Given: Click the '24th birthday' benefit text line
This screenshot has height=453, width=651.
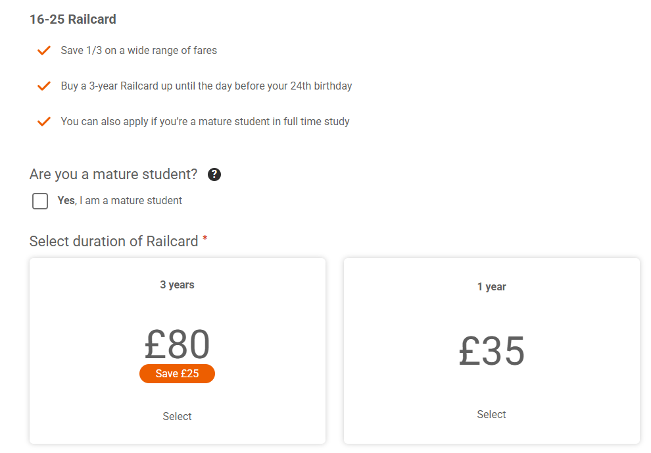Looking at the screenshot, I should (x=206, y=86).
